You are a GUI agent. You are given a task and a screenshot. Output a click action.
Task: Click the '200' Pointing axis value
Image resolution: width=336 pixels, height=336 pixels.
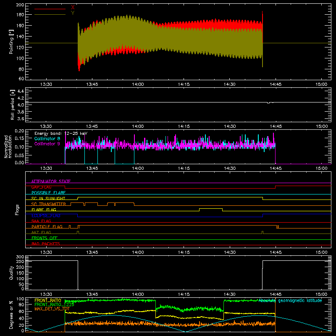pos(20,5)
